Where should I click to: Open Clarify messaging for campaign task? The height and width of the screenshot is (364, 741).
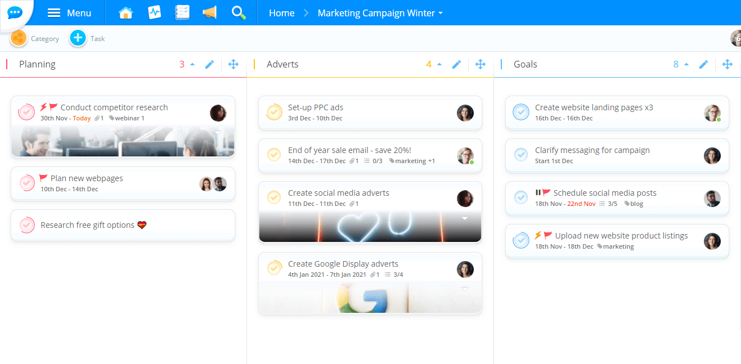(x=592, y=150)
